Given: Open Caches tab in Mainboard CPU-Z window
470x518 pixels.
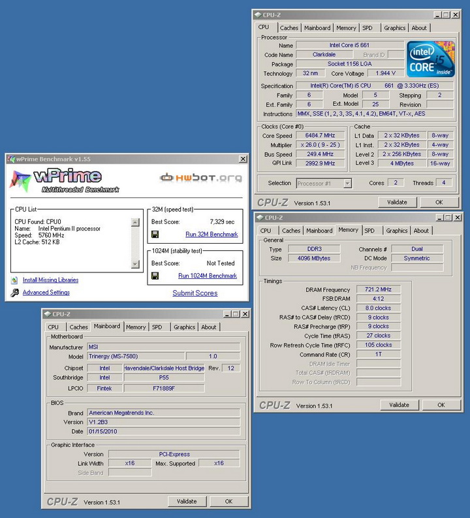Looking at the screenshot, I should (x=78, y=327).
